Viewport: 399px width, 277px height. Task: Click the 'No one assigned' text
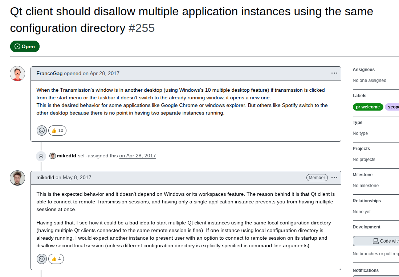coord(370,80)
